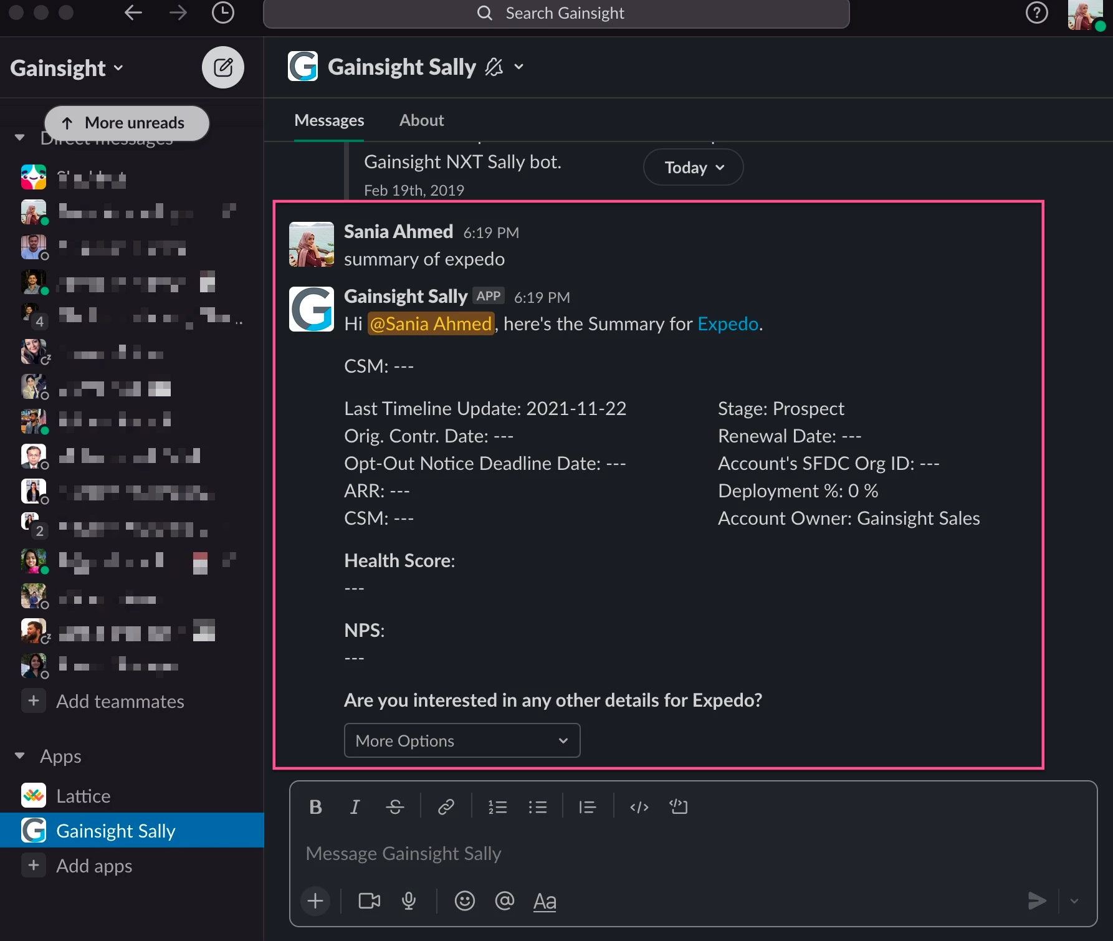Click the forward navigation arrow
Image resolution: width=1113 pixels, height=941 pixels.
pyautogui.click(x=178, y=12)
